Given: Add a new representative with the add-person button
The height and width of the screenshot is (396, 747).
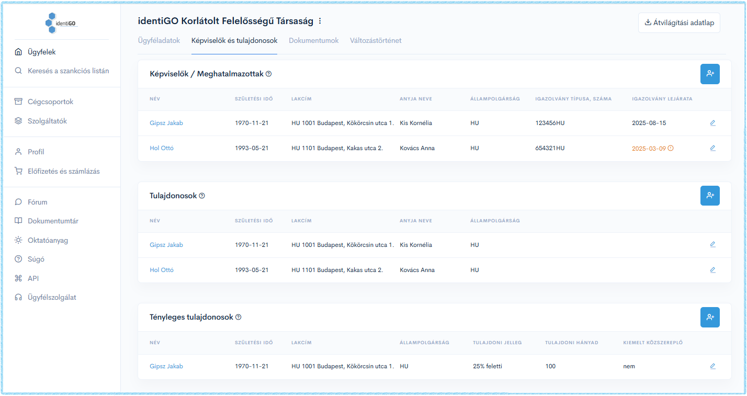Looking at the screenshot, I should [x=710, y=74].
